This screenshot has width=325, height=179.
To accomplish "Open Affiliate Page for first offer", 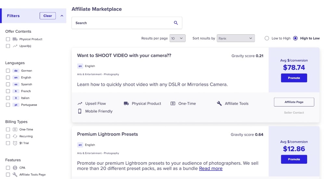I will (294, 102).
